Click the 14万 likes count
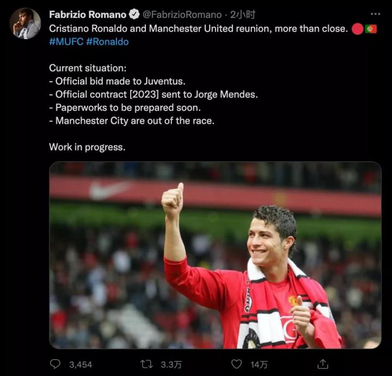Image resolution: width=392 pixels, height=376 pixels. tap(259, 364)
